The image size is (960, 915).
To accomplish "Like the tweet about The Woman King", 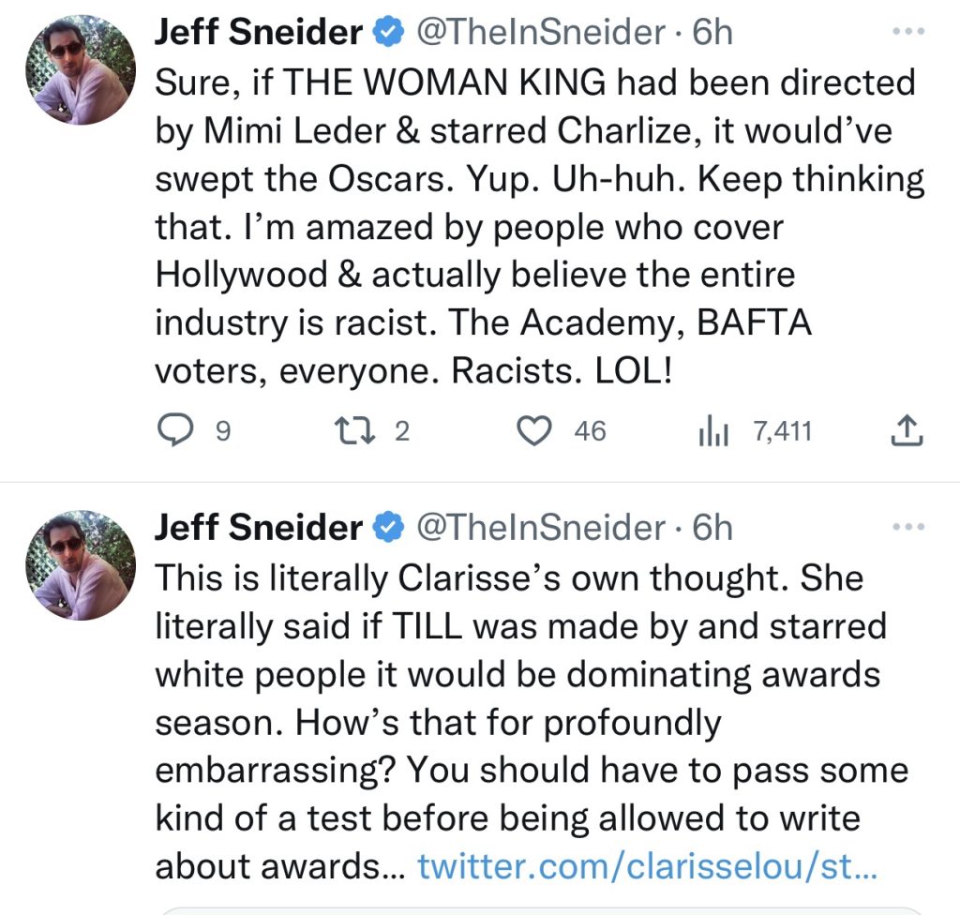I will [533, 430].
